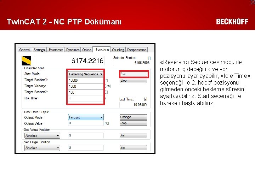The height and width of the screenshot is (191, 255).
Task: Click the yellow-black striped axis icon
Action: [26, 60]
